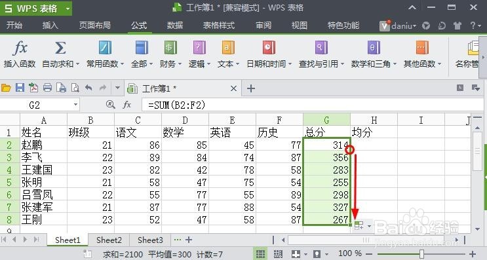
Task: Open the 全部 all functions icon
Action: tap(142, 48)
